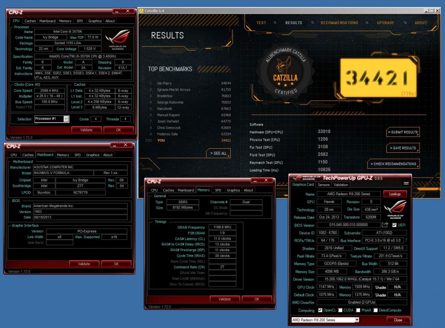Select Manuel Raponi leaderboard row
Viewport: 445px width, 328px height.
(190, 115)
